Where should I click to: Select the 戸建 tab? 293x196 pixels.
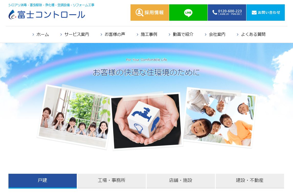pos(42,181)
